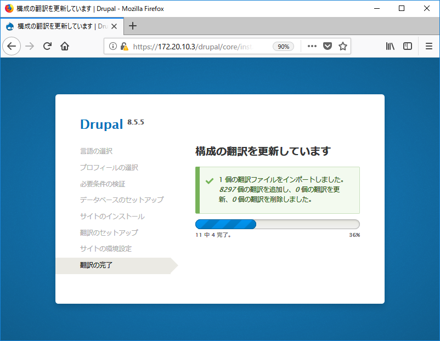
Task: Click the Drupal logo text
Action: pyautogui.click(x=101, y=124)
